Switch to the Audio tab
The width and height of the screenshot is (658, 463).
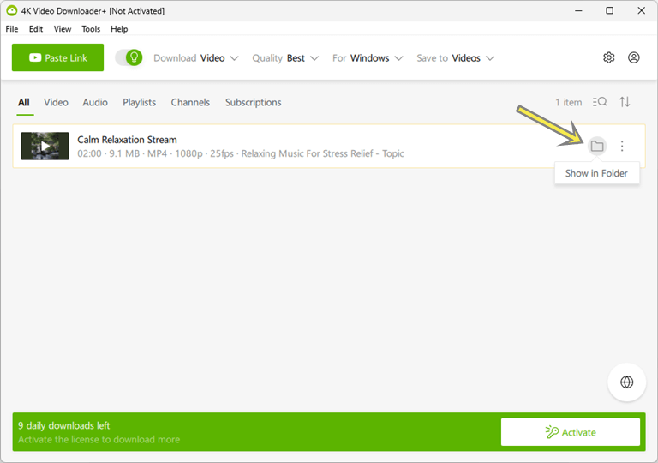tap(95, 103)
